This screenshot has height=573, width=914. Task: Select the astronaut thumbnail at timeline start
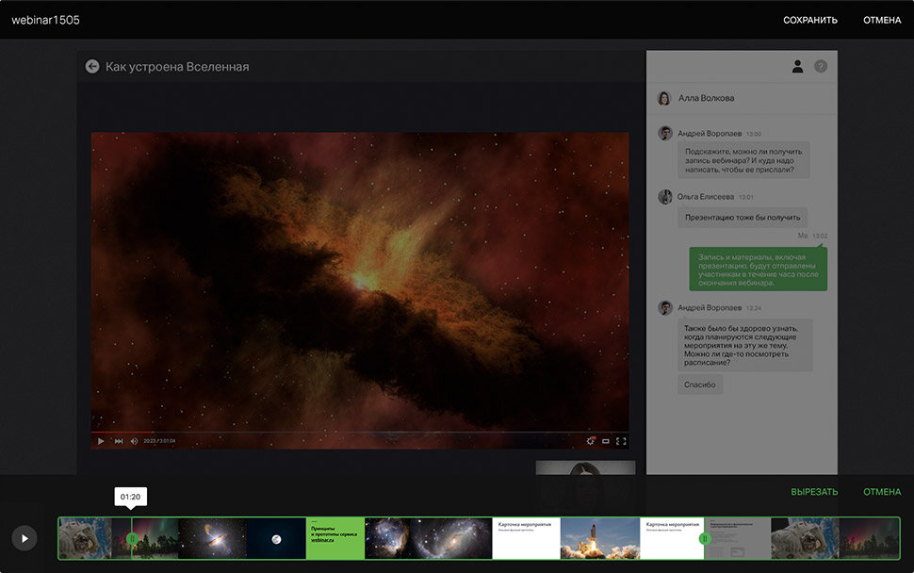pos(85,538)
